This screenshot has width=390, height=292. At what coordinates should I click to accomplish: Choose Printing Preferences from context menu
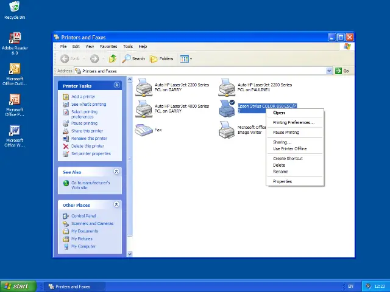295,123
